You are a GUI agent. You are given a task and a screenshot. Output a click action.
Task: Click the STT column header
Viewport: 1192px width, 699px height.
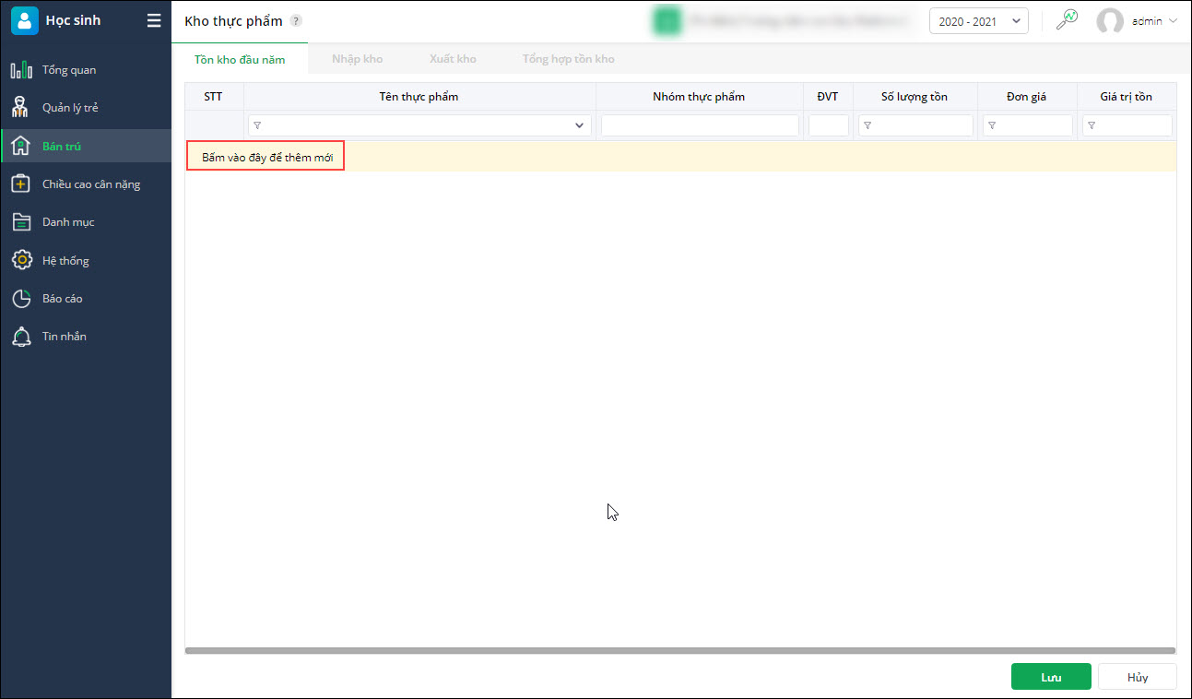pos(214,97)
